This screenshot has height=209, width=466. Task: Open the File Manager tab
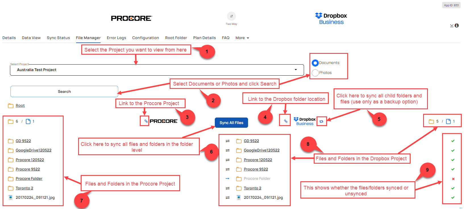(x=88, y=38)
